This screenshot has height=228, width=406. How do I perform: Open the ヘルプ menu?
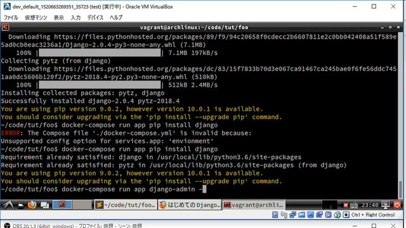[116, 18]
